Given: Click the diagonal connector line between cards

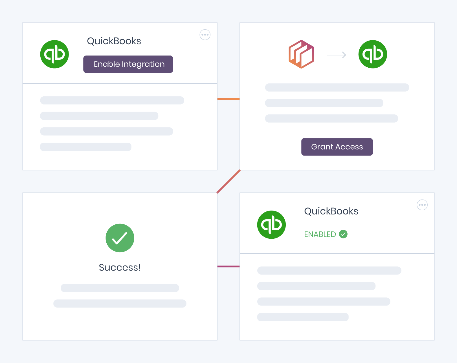Looking at the screenshot, I should 228,181.
